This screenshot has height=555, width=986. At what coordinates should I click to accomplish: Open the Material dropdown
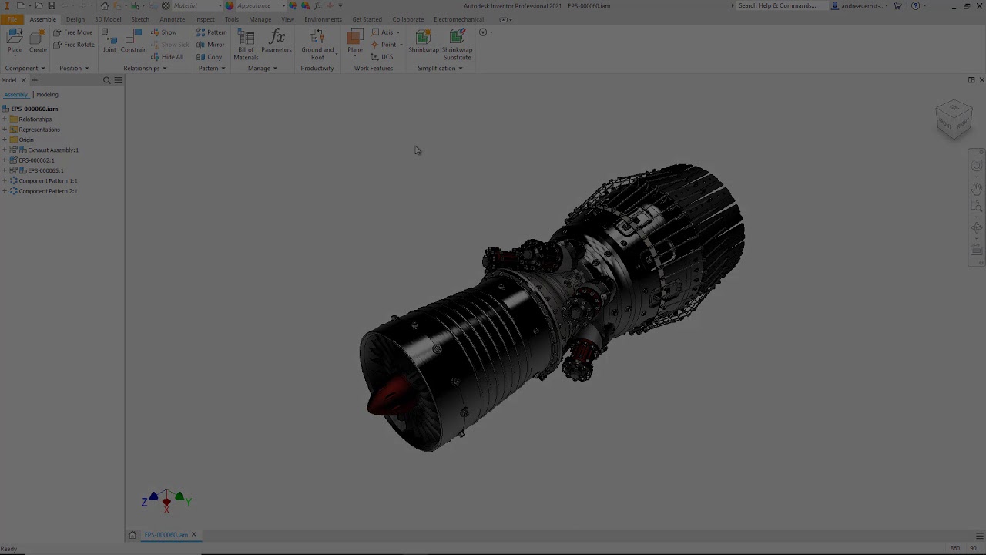(220, 5)
